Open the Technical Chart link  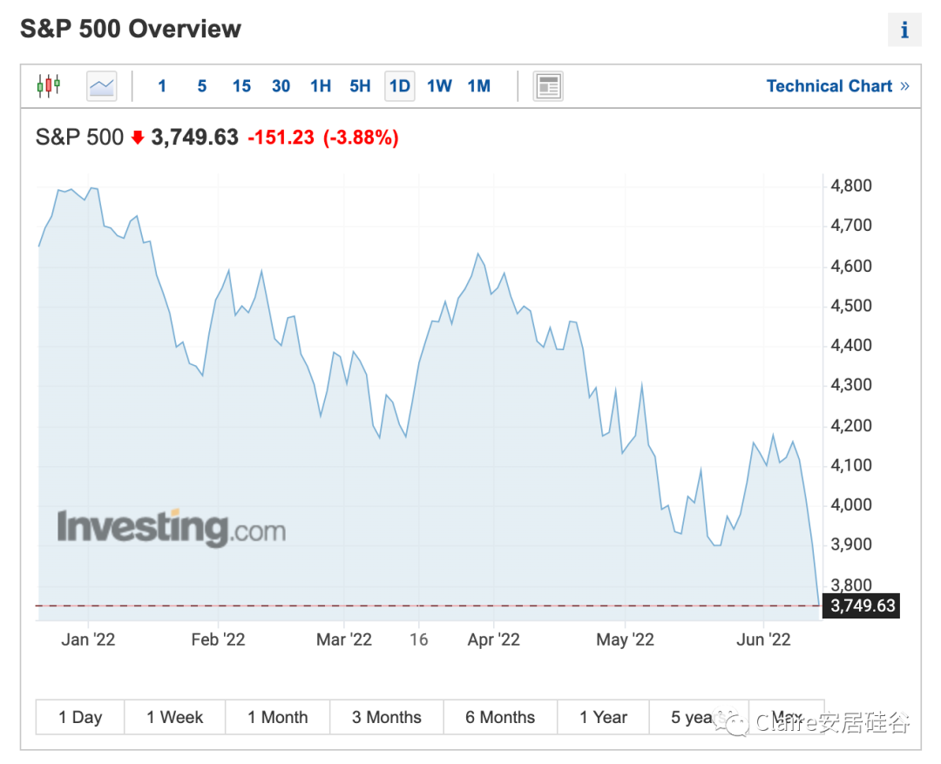[x=829, y=86]
